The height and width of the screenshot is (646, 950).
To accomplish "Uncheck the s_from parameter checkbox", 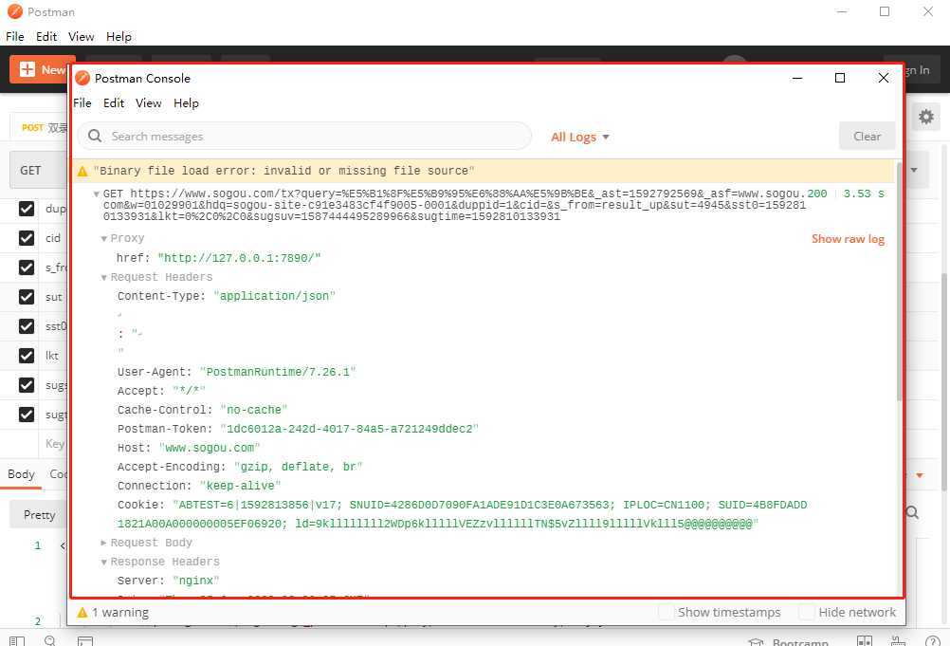I will pyautogui.click(x=27, y=268).
